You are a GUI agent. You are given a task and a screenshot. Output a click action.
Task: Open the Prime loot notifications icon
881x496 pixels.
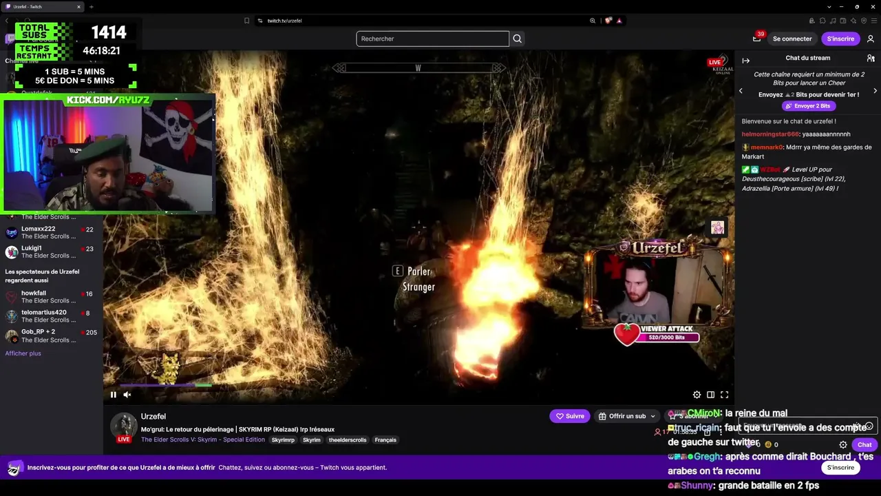click(756, 39)
